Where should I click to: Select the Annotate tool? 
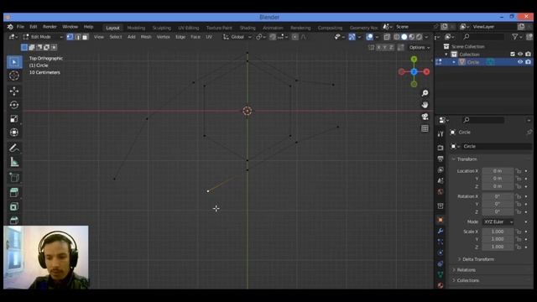tap(14, 148)
